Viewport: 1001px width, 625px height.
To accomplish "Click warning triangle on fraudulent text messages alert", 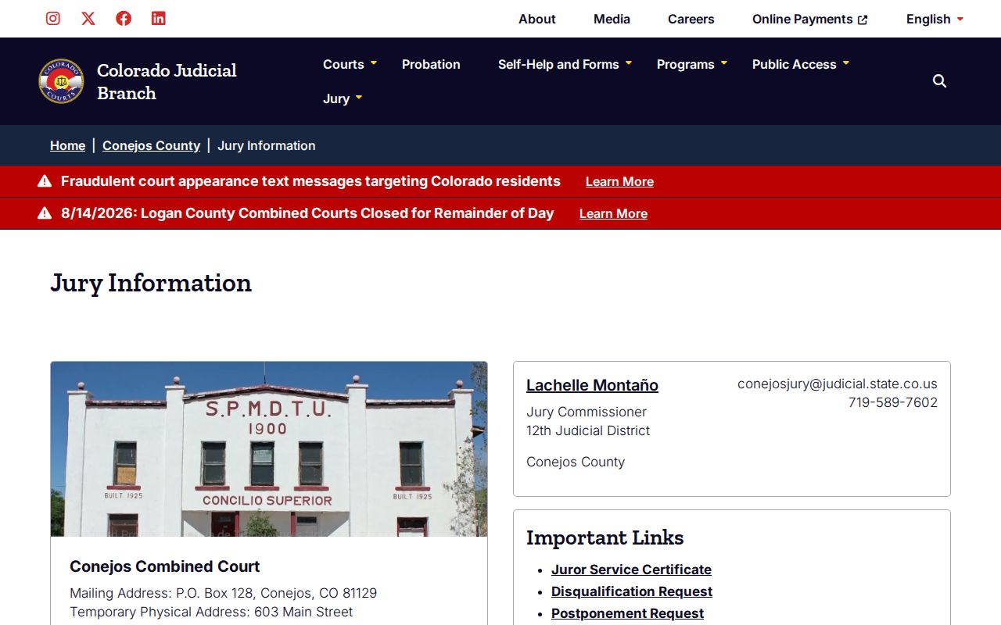I will coord(45,181).
